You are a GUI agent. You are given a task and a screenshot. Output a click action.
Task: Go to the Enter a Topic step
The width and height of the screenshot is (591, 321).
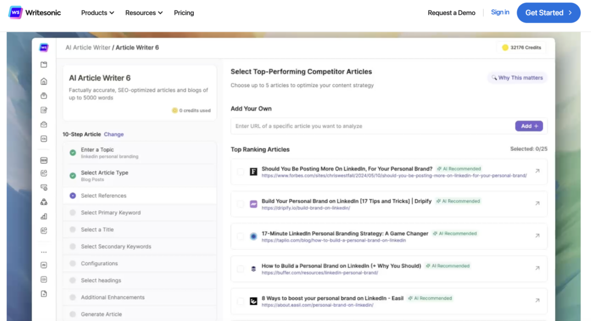click(x=140, y=153)
